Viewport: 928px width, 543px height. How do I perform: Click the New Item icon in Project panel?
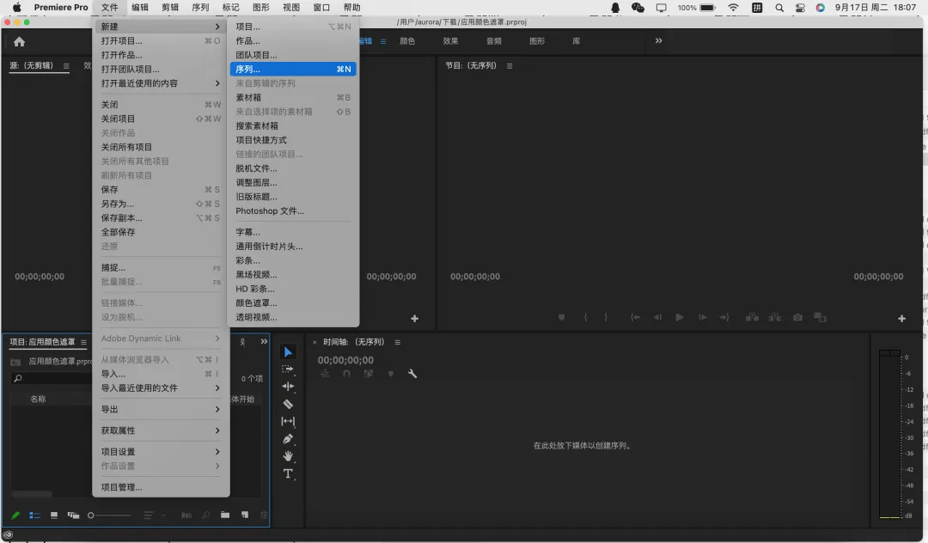point(244,516)
